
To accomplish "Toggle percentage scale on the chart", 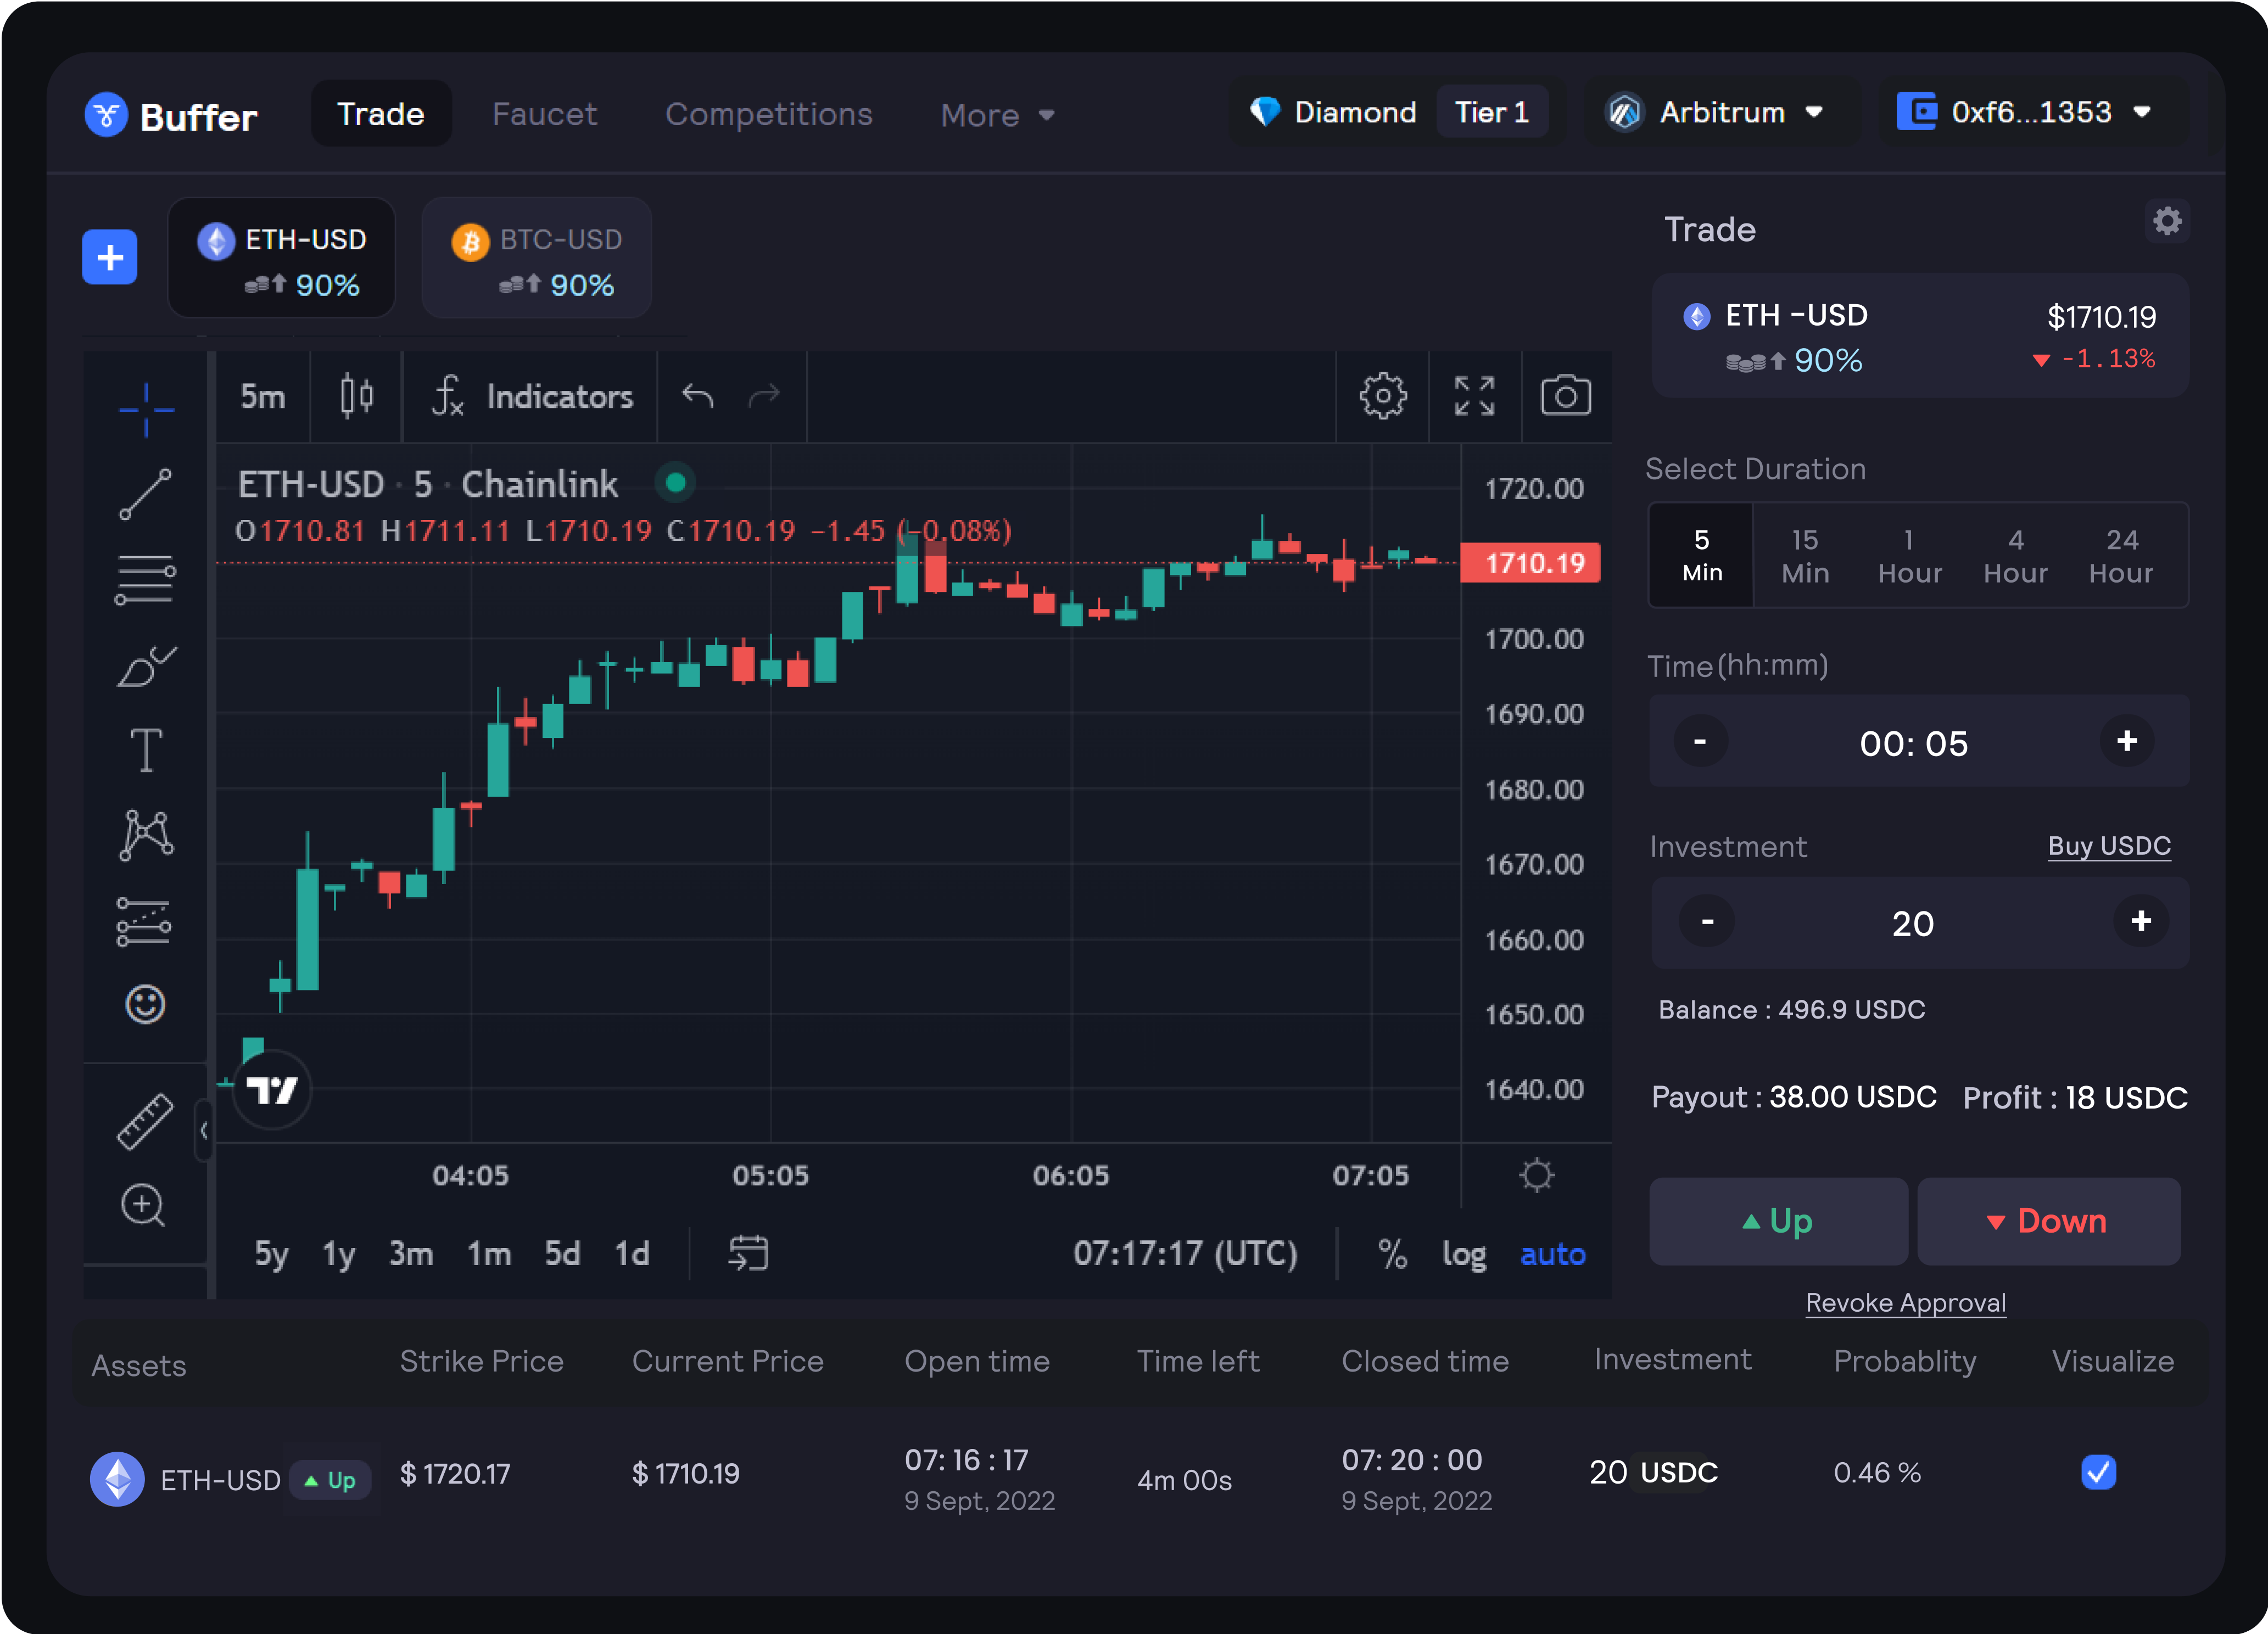I will [1392, 1254].
